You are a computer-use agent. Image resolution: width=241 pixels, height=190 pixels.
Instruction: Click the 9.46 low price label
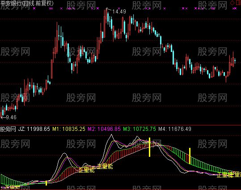point(11,117)
